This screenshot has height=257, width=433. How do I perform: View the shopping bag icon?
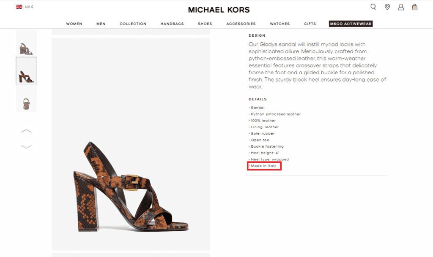(415, 7)
